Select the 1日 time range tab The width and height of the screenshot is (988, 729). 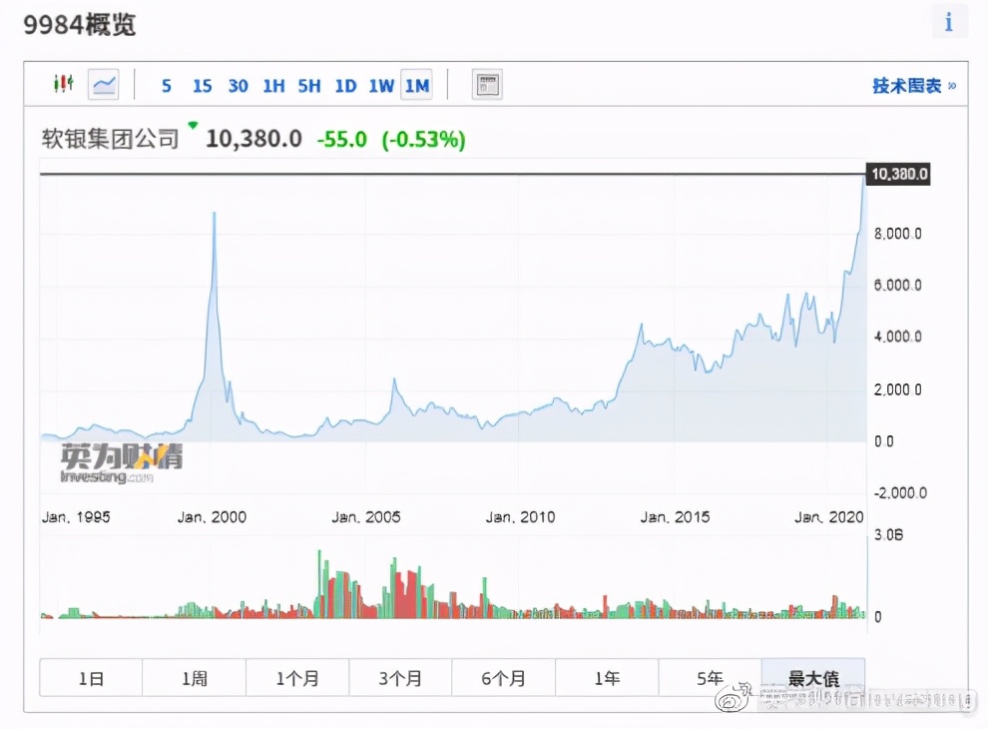point(91,678)
